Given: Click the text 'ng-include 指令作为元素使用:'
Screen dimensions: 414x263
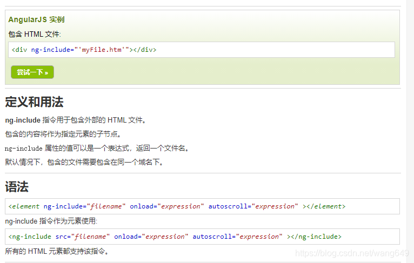Looking at the screenshot, I should click(51, 221).
